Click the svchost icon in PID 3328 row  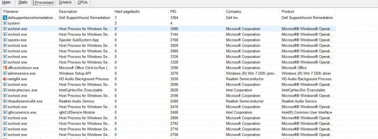5,62
